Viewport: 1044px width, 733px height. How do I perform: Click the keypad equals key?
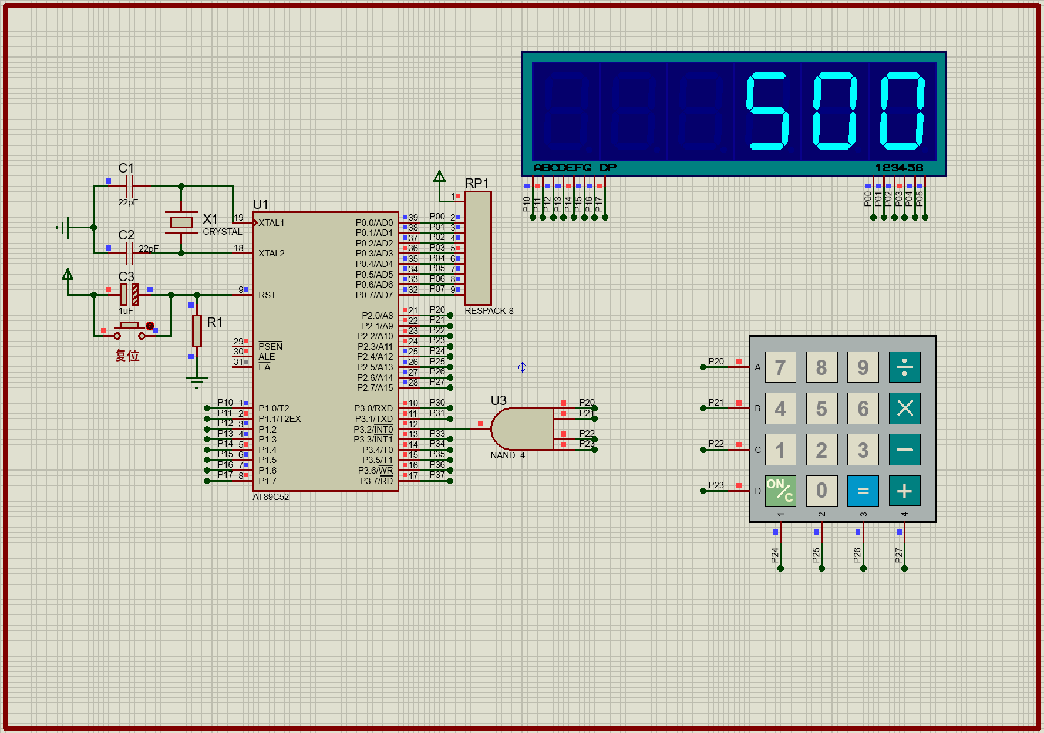pos(863,491)
